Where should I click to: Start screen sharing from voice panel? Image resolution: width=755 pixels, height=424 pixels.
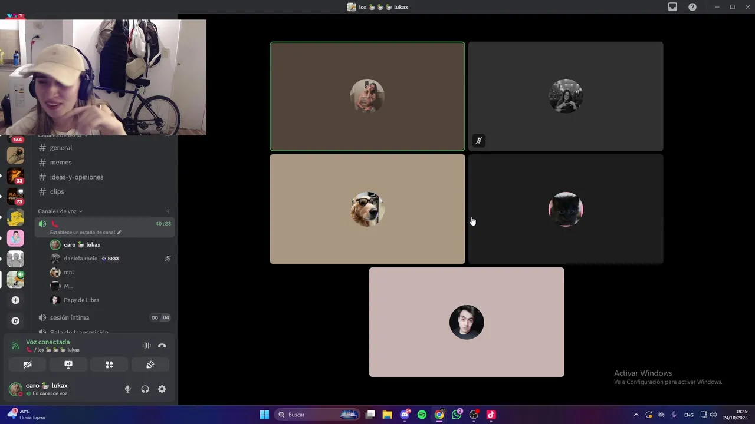pyautogui.click(x=68, y=365)
